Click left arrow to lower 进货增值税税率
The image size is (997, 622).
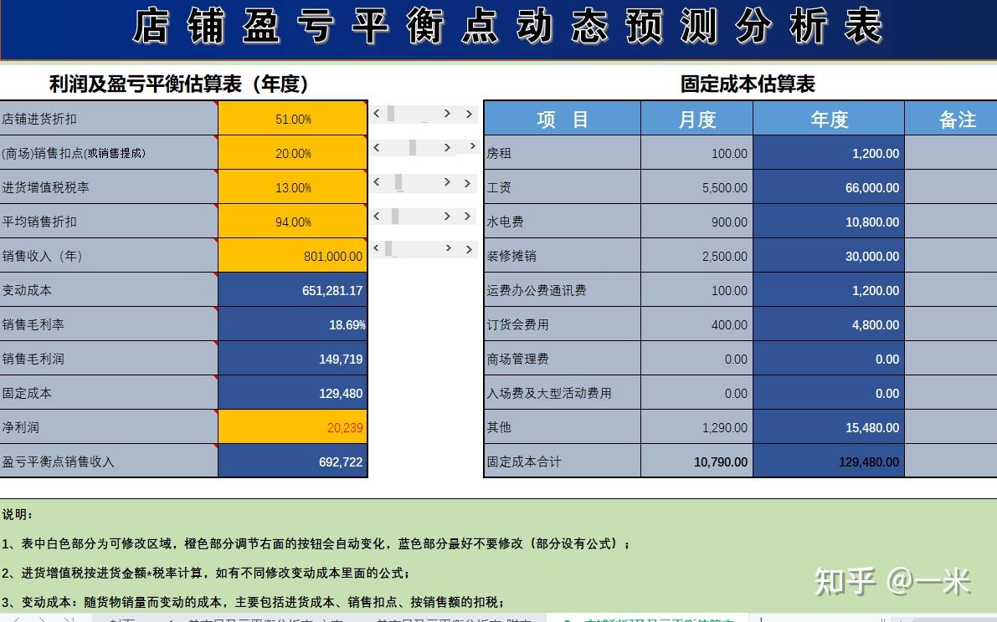click(378, 182)
